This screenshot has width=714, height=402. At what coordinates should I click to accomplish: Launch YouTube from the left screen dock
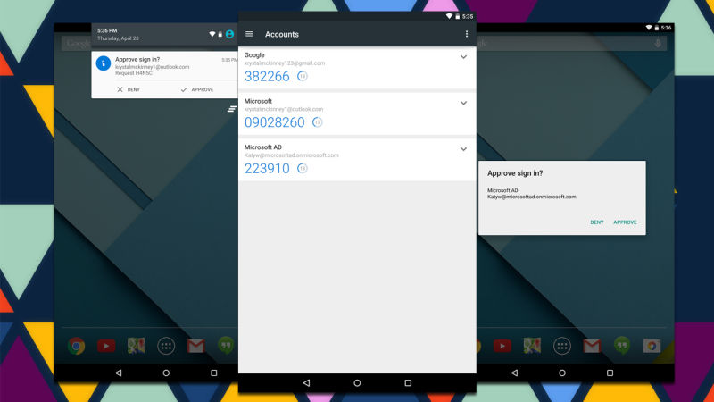pyautogui.click(x=106, y=346)
